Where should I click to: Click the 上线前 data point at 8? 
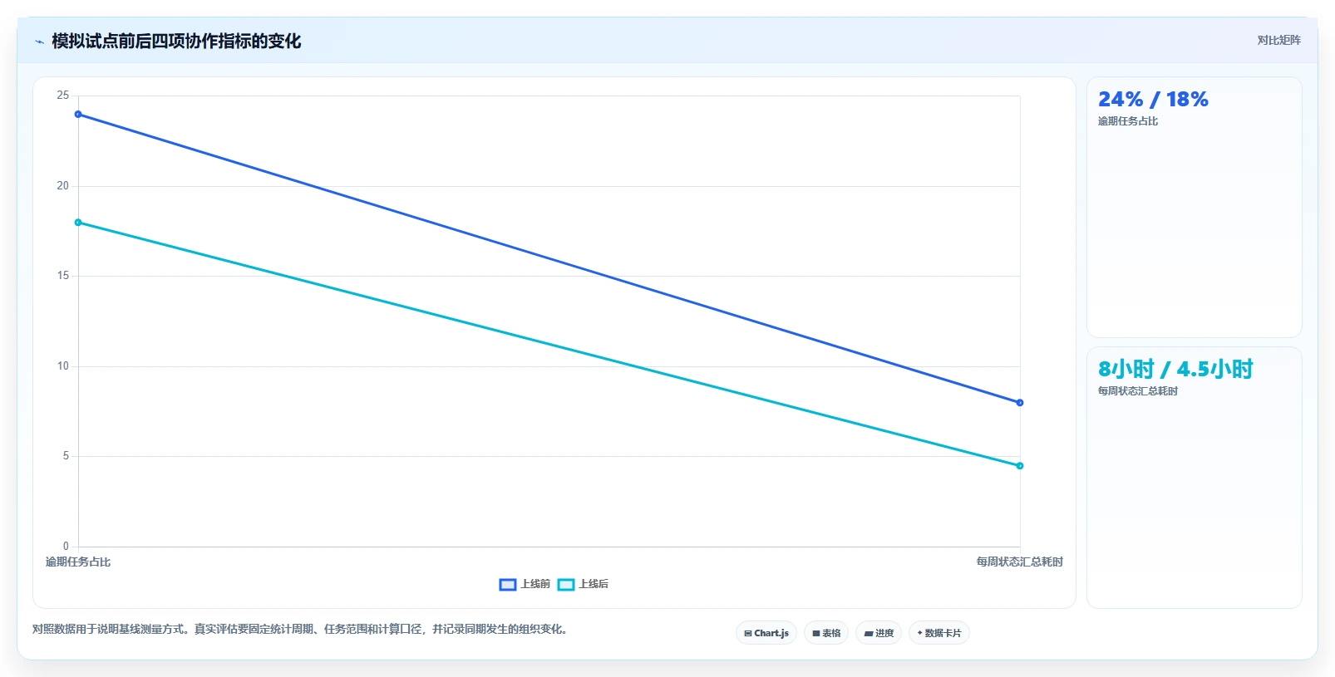coord(1020,403)
